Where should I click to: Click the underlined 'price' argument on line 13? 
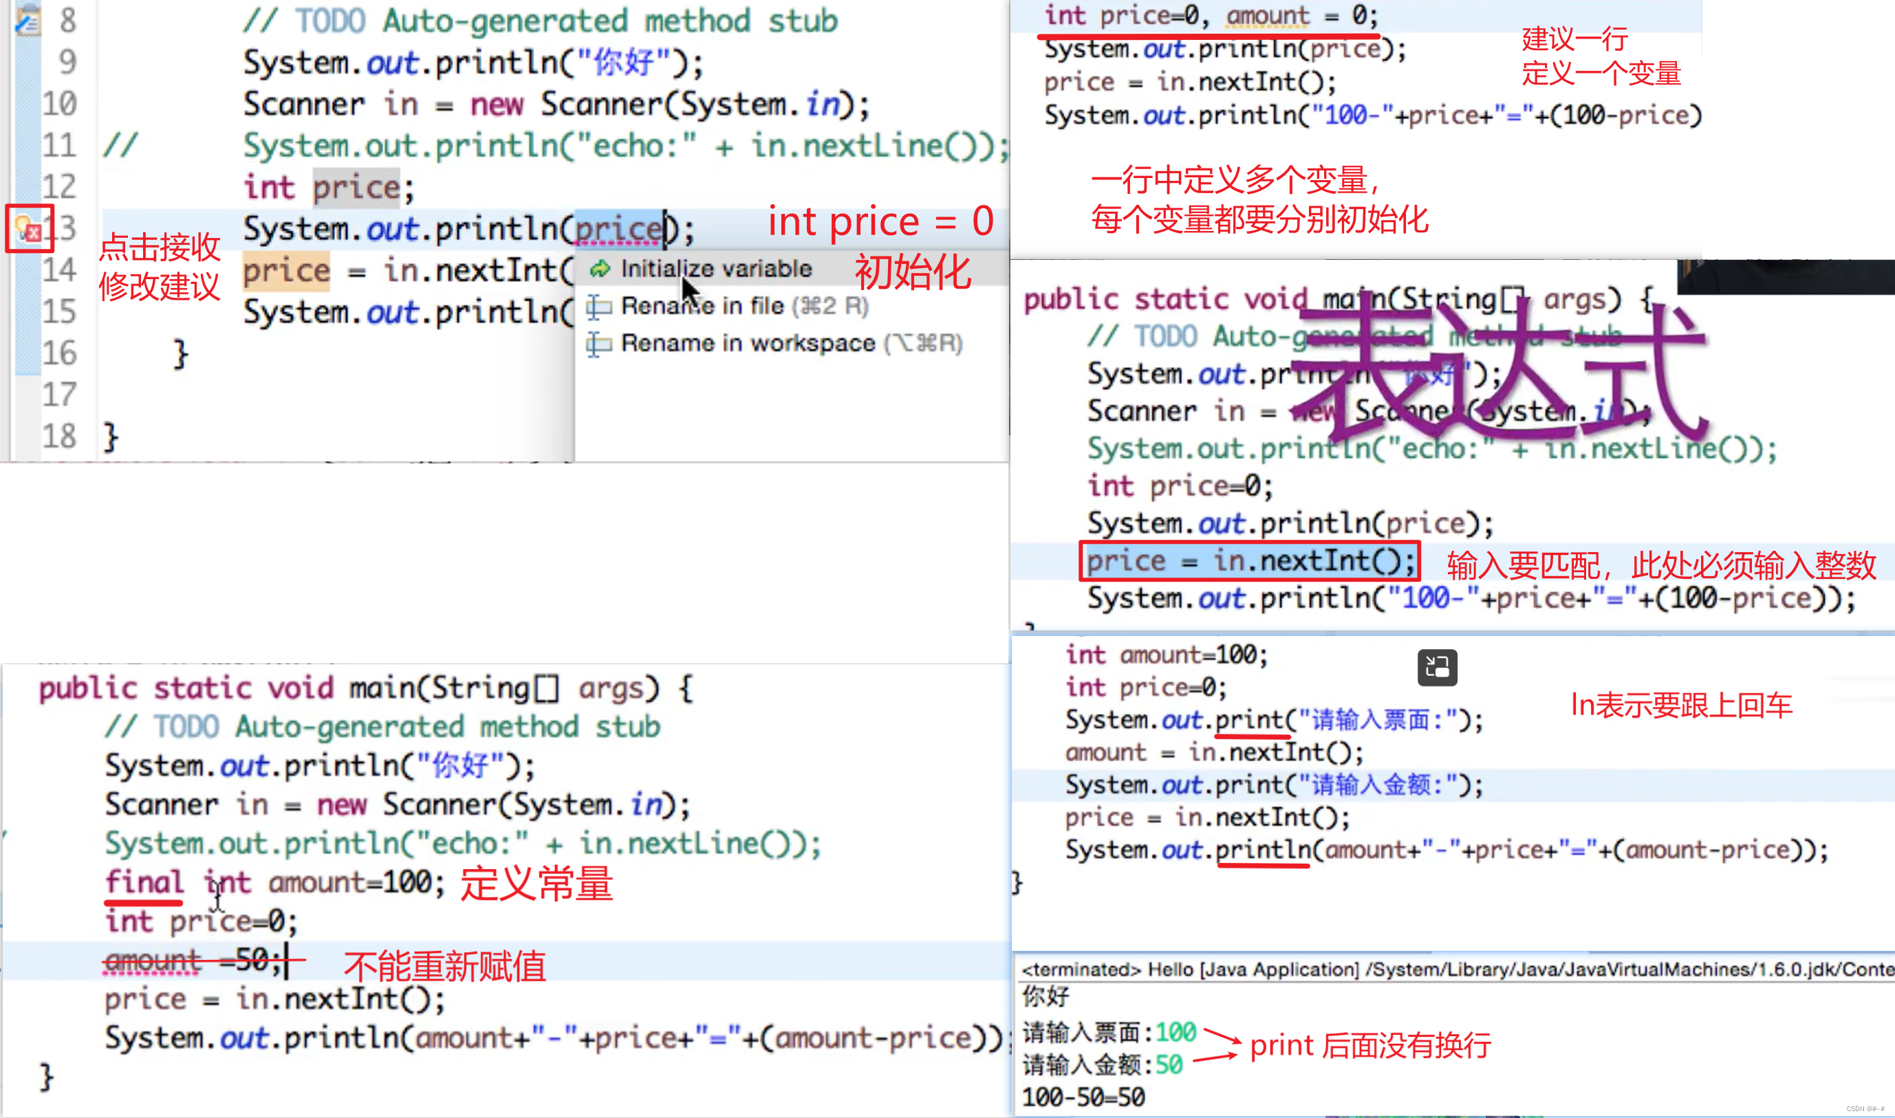(x=618, y=229)
